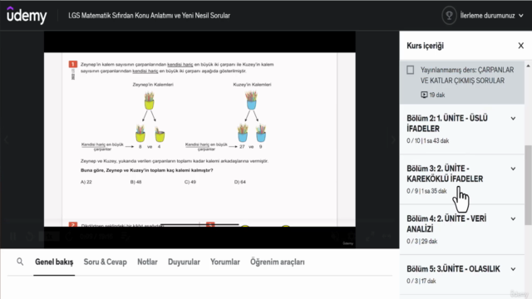Toggle fullscreen in the video player

(369, 236)
